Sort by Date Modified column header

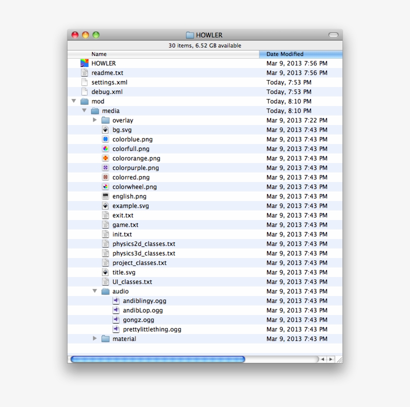pyautogui.click(x=300, y=54)
